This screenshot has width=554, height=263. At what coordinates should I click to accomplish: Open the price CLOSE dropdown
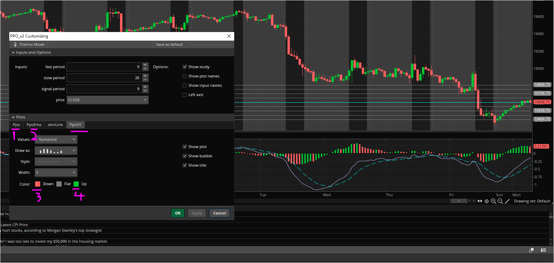click(x=107, y=100)
